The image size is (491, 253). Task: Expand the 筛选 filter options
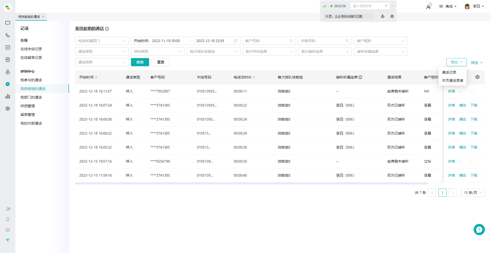(x=477, y=62)
